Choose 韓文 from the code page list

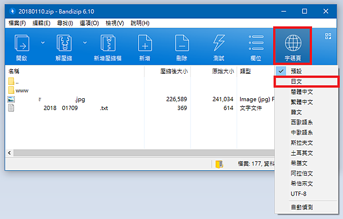[306, 112]
